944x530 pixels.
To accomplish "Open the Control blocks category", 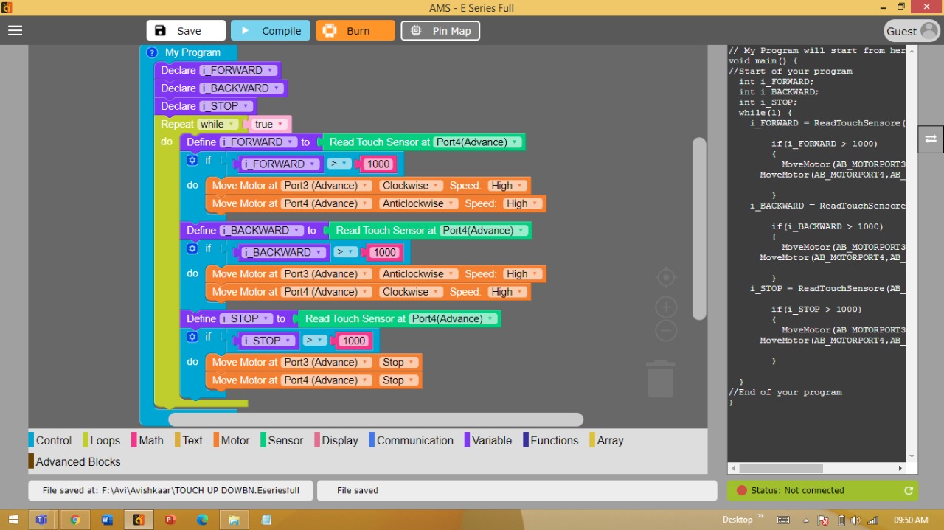I will click(50, 440).
